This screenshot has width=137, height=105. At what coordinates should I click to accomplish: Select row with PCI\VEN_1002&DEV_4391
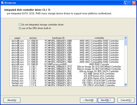pyautogui.click(x=67, y=46)
